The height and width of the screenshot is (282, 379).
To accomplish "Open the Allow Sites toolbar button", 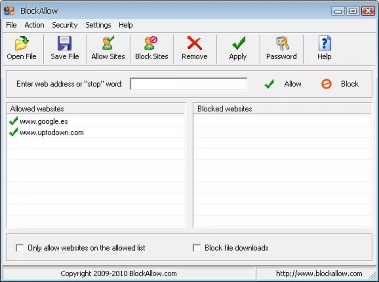I will 108,49.
